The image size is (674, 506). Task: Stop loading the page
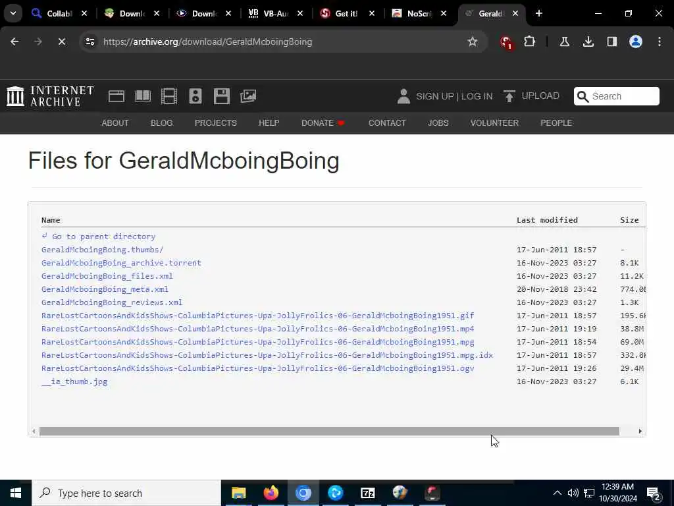(x=61, y=42)
